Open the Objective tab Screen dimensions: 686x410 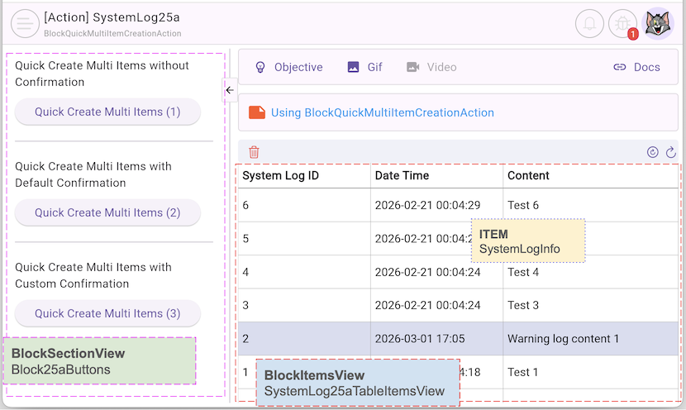point(288,67)
